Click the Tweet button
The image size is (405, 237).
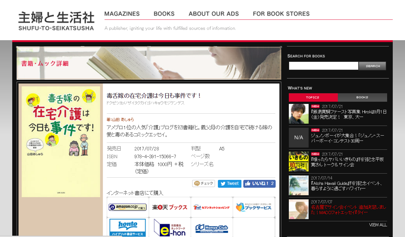click(229, 184)
